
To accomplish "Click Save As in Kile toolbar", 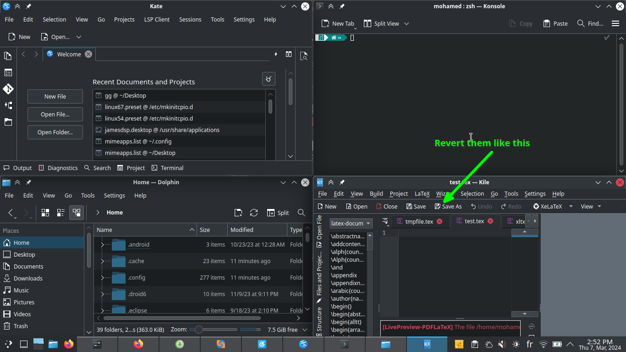I will coord(448,206).
